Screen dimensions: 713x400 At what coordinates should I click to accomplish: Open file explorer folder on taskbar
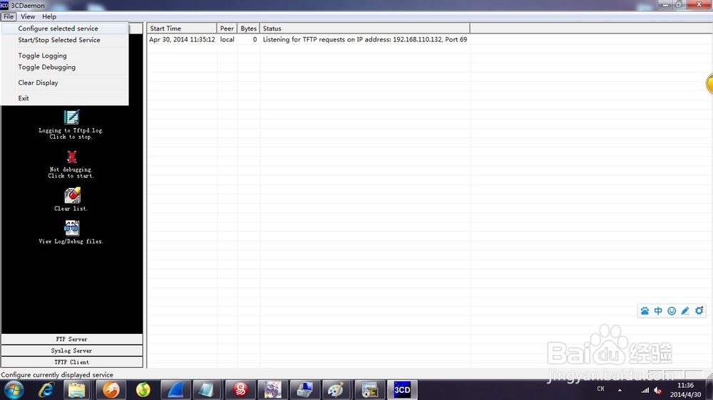[77, 390]
